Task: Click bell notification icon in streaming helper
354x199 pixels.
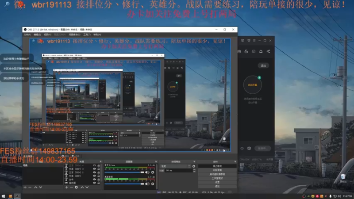Action: coord(261,51)
